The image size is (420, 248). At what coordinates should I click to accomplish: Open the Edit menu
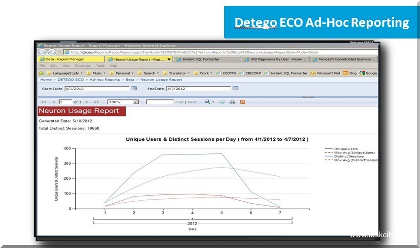[x=54, y=66]
